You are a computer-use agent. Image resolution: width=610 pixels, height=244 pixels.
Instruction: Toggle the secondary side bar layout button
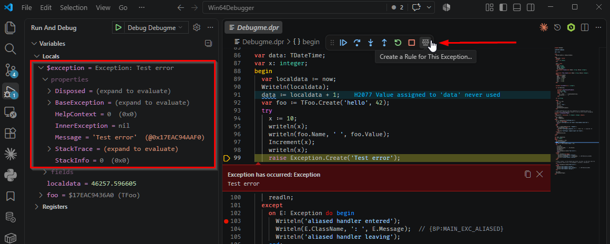pyautogui.click(x=530, y=7)
